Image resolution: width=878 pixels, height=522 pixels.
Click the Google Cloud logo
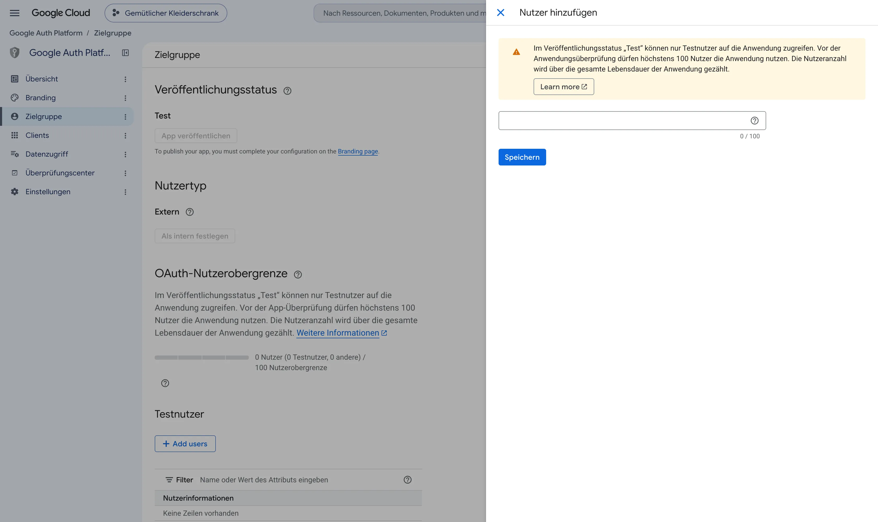point(61,13)
